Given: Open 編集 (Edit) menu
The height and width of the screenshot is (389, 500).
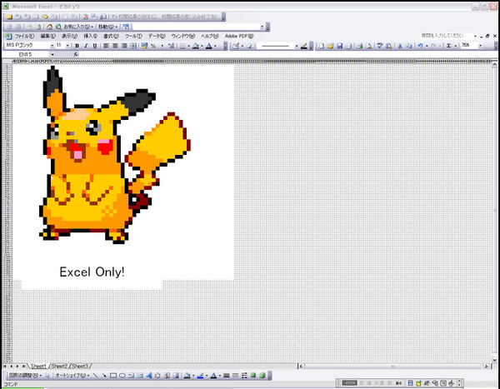Looking at the screenshot, I should pos(48,36).
